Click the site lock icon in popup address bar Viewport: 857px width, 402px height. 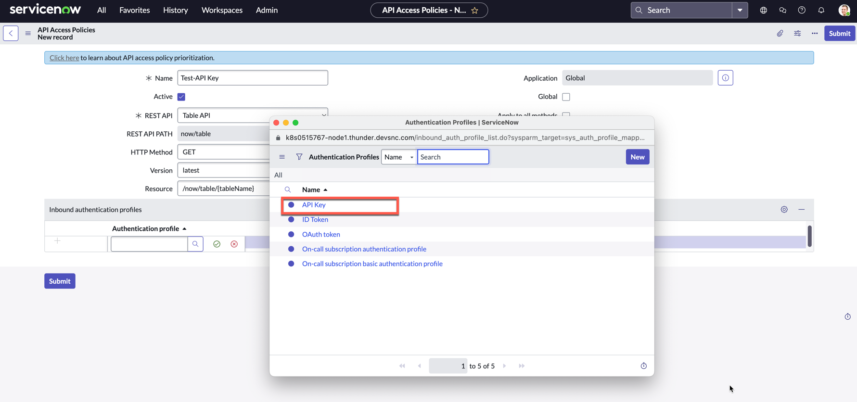[x=278, y=138]
